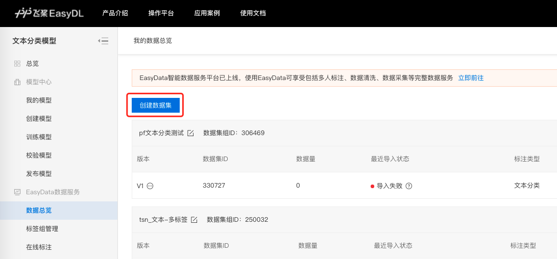Open the 应用案例 menu
The width and height of the screenshot is (557, 259).
coord(207,13)
